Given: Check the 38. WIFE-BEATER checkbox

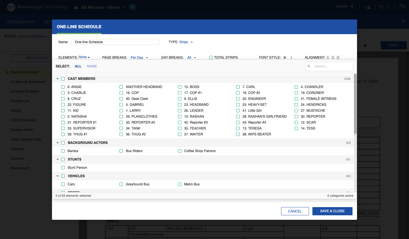Looking at the screenshot, I should tap(238, 134).
